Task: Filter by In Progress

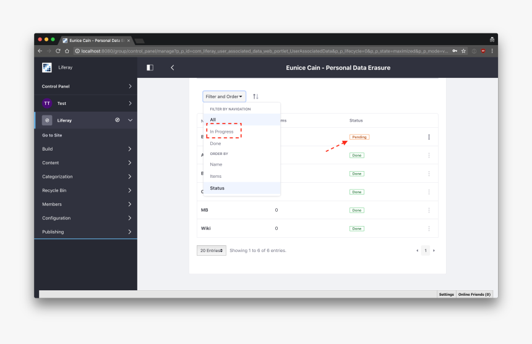Action: [x=242, y=132]
